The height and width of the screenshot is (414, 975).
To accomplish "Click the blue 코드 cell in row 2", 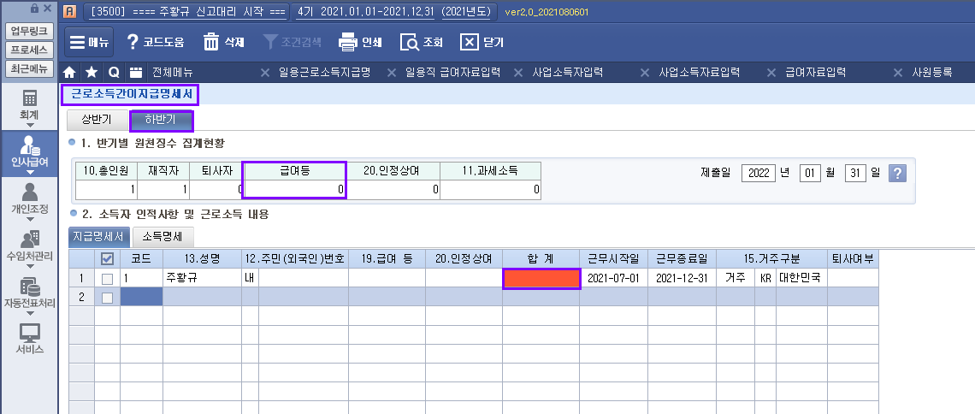I will click(141, 297).
